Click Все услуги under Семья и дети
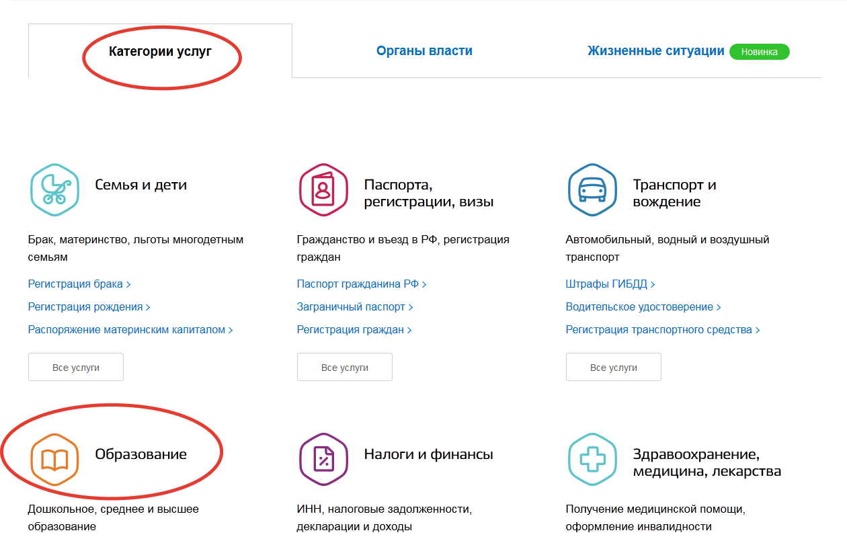The image size is (847, 543). 76,368
